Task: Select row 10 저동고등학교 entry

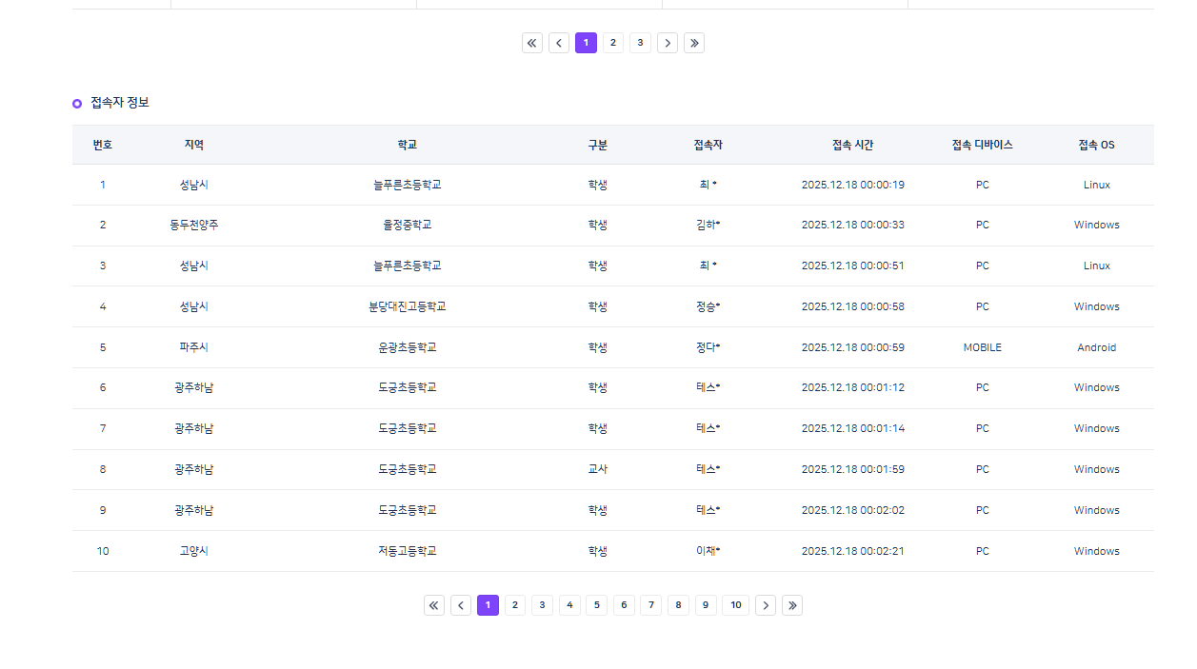Action: click(x=407, y=551)
